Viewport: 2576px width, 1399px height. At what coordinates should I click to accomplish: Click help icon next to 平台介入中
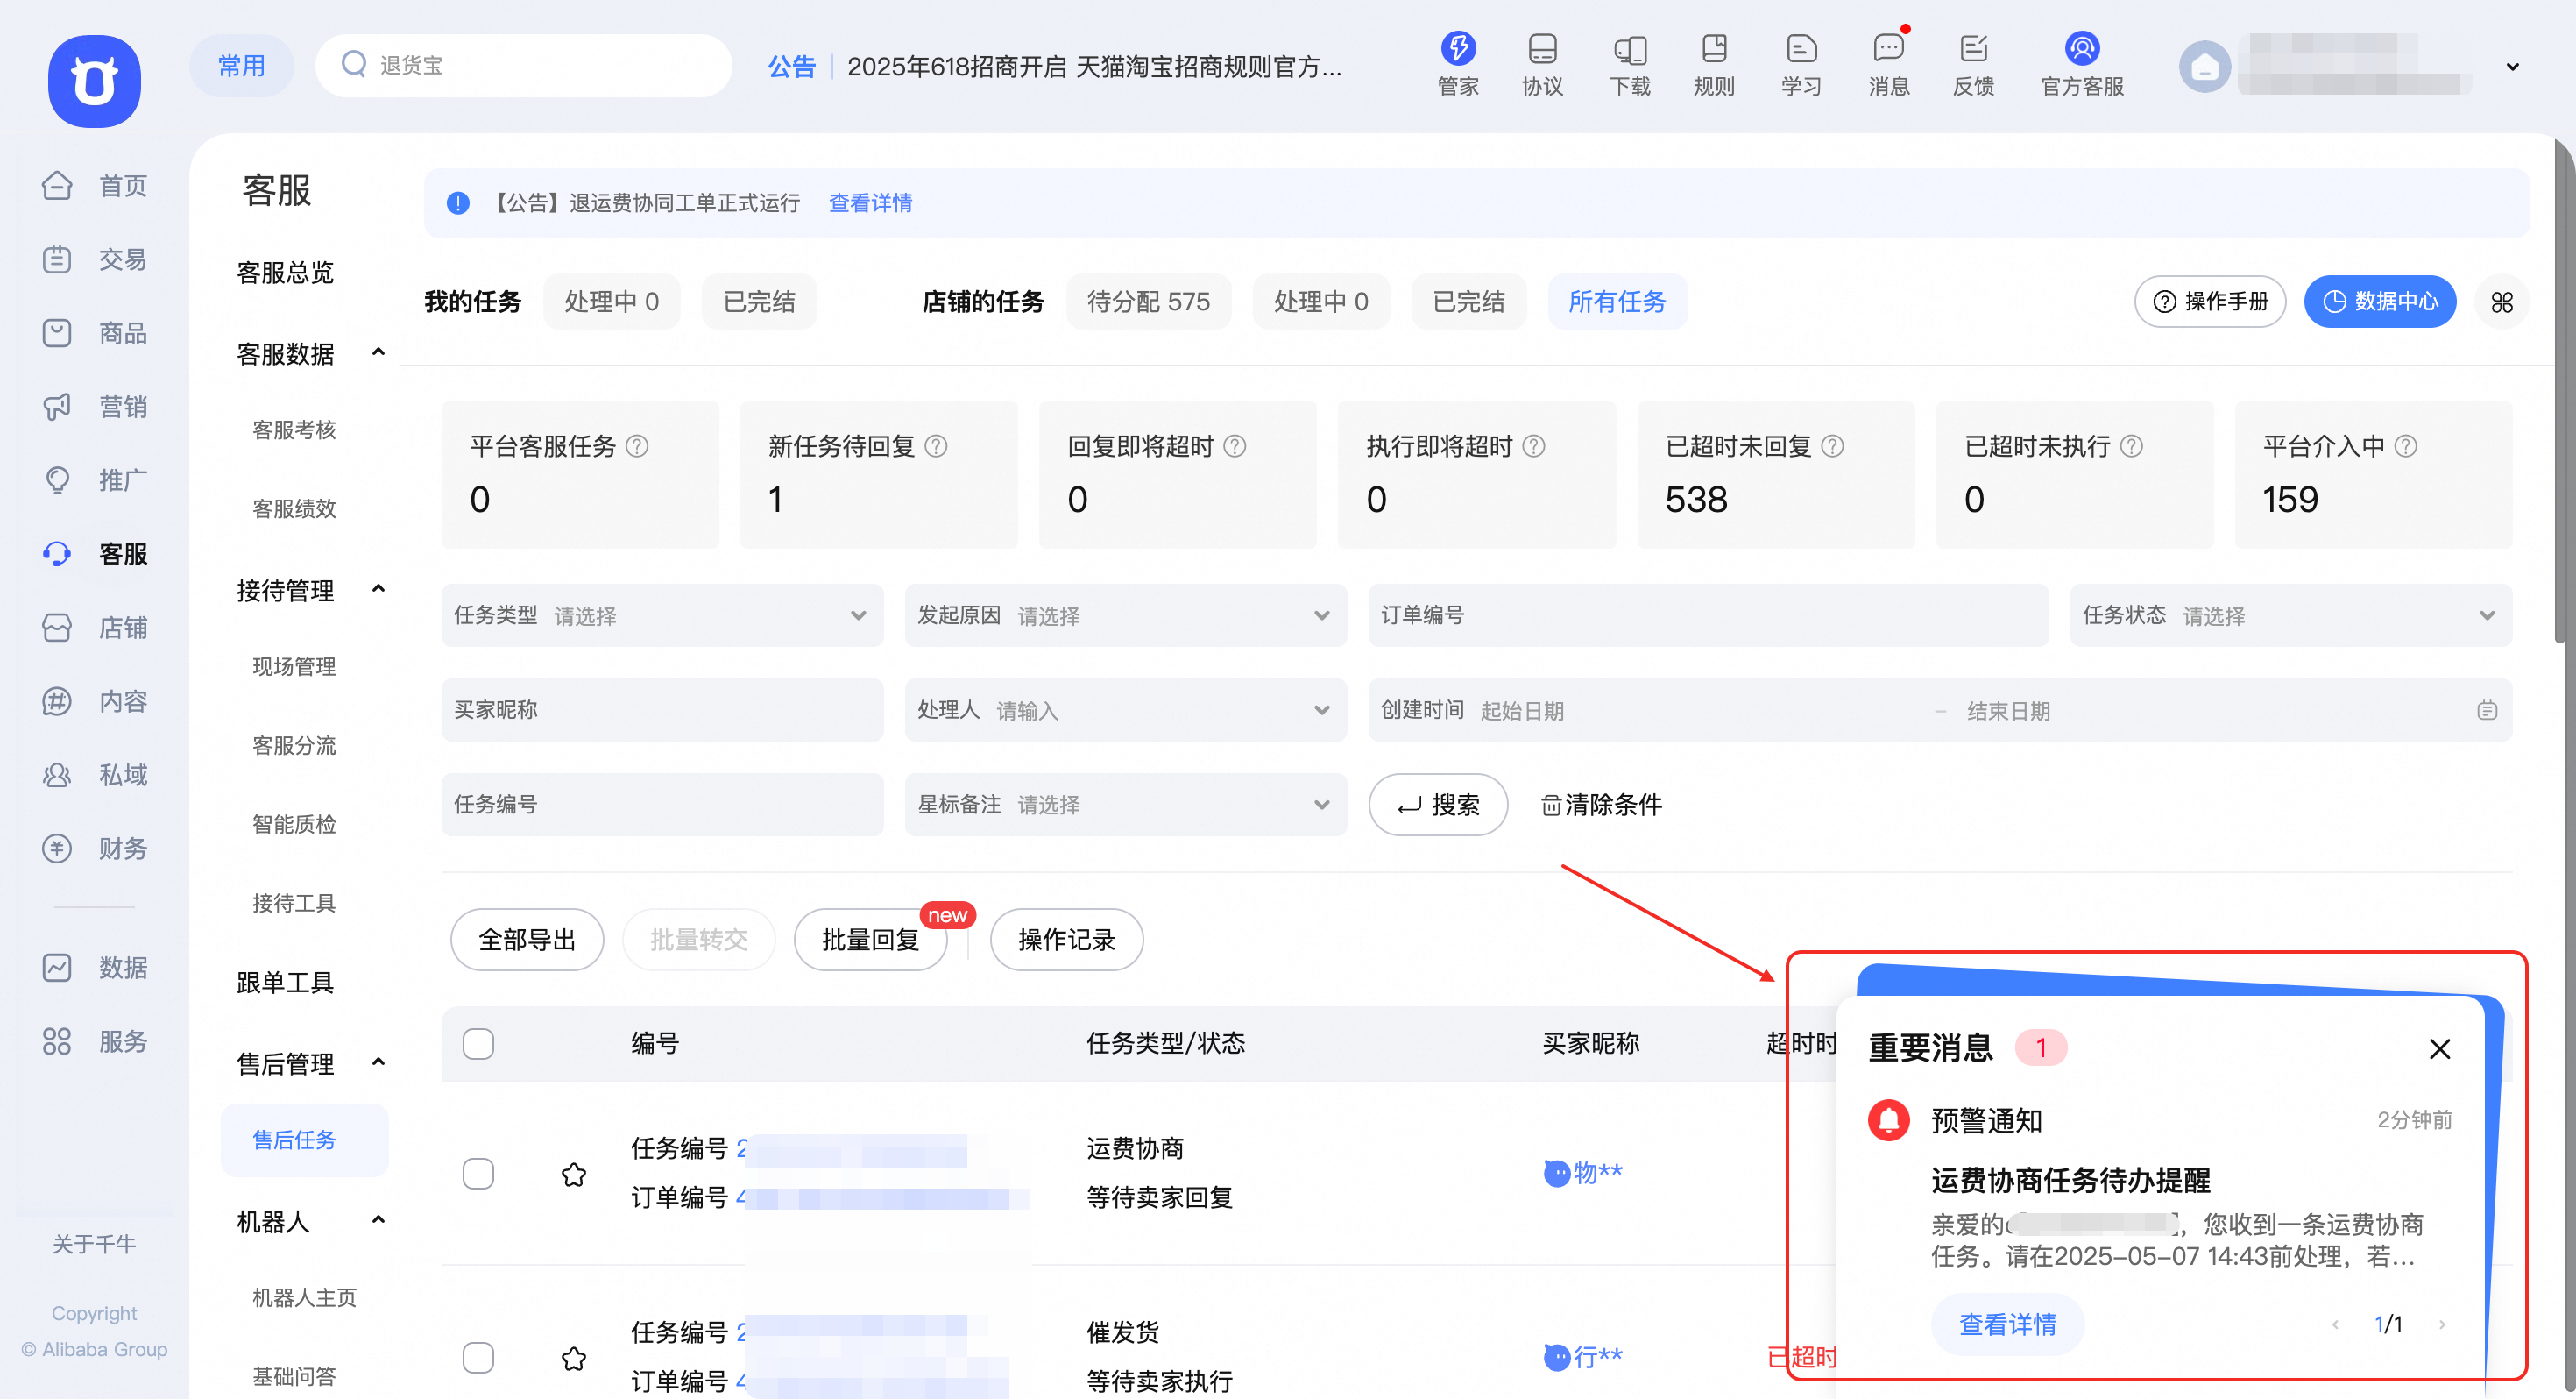pos(2406,446)
